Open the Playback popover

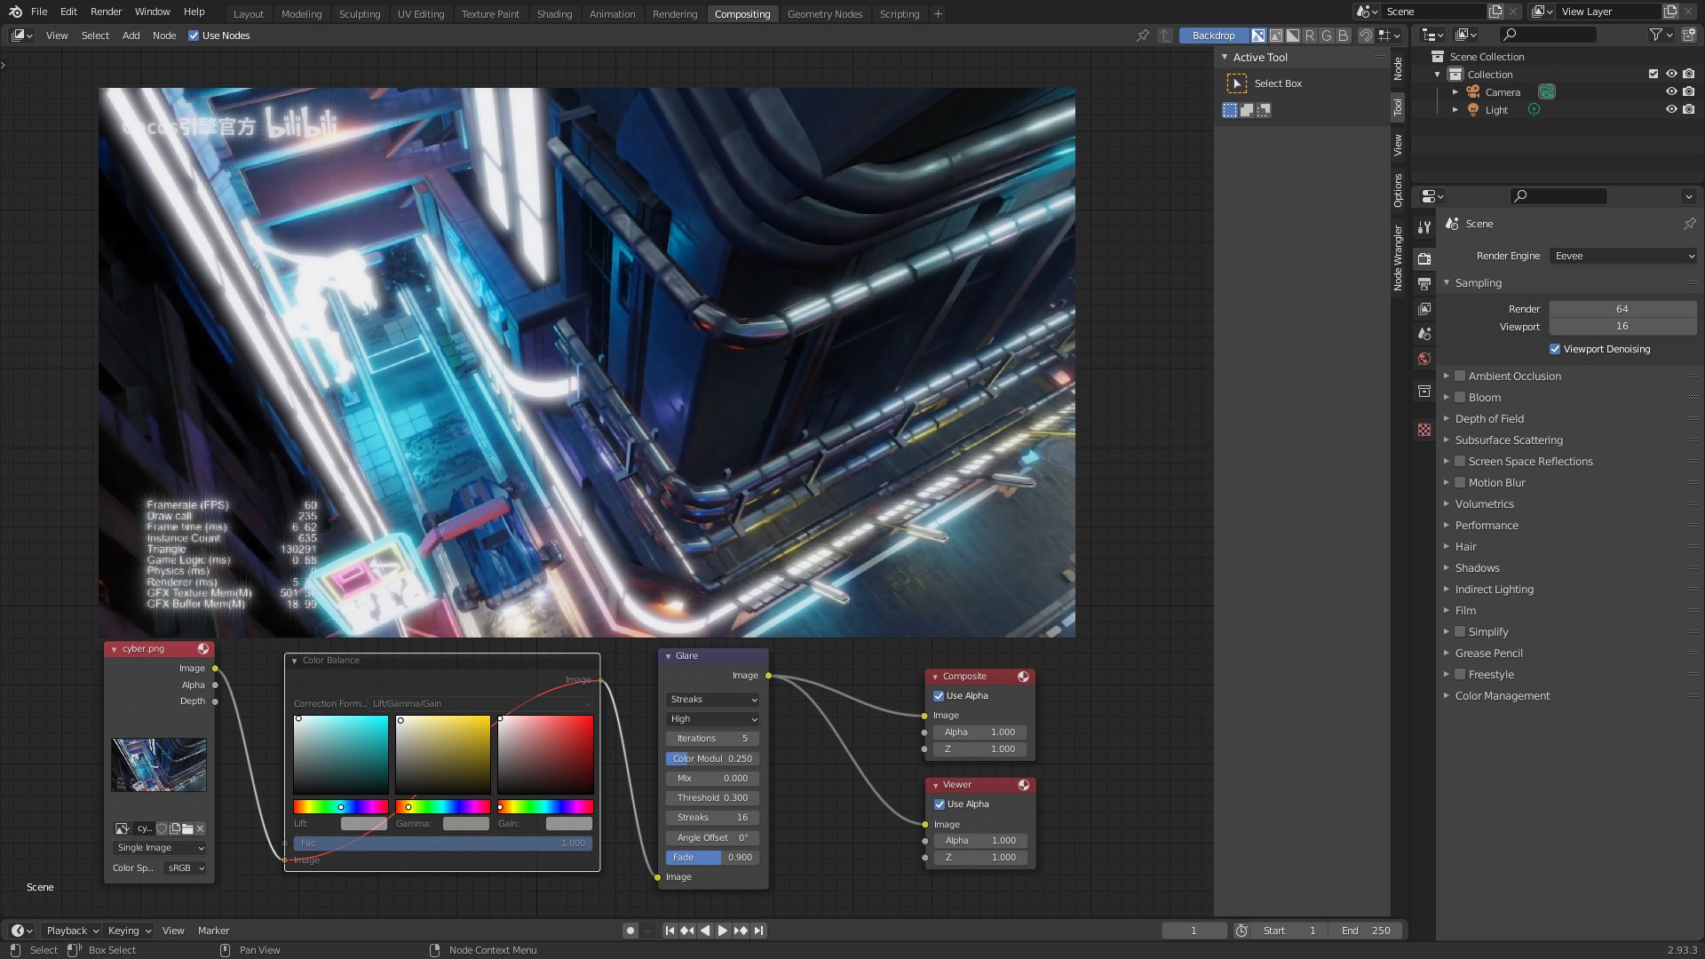coord(72,931)
